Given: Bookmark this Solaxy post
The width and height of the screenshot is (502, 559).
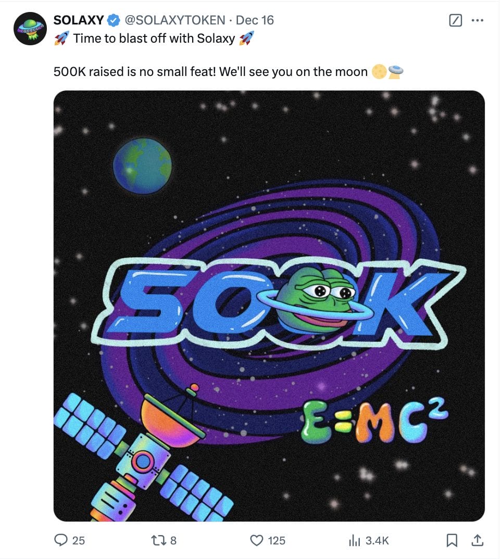Looking at the screenshot, I should click(452, 541).
